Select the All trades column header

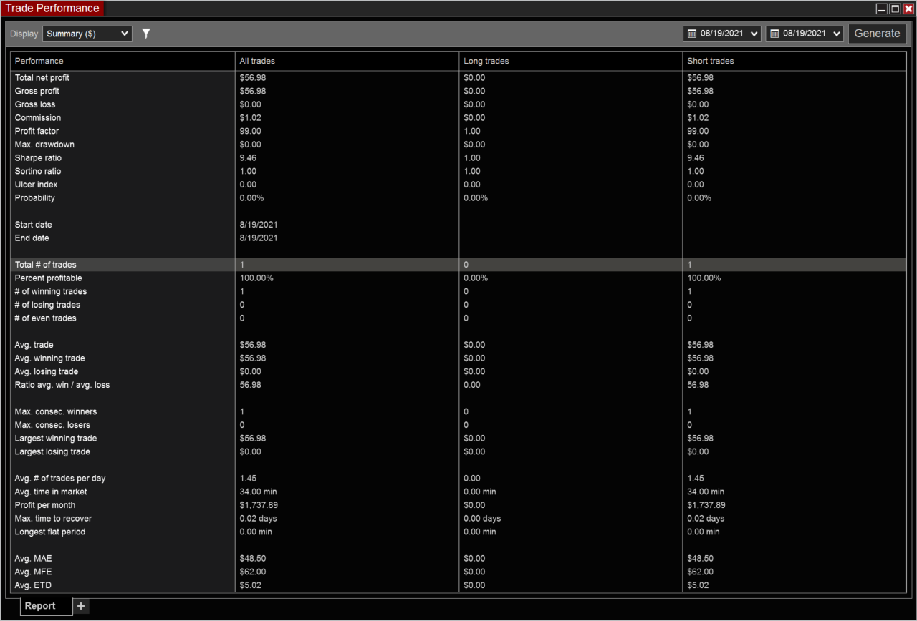(257, 61)
